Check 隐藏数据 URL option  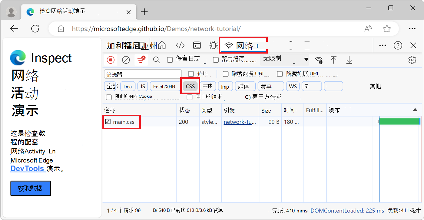pyautogui.click(x=225, y=74)
